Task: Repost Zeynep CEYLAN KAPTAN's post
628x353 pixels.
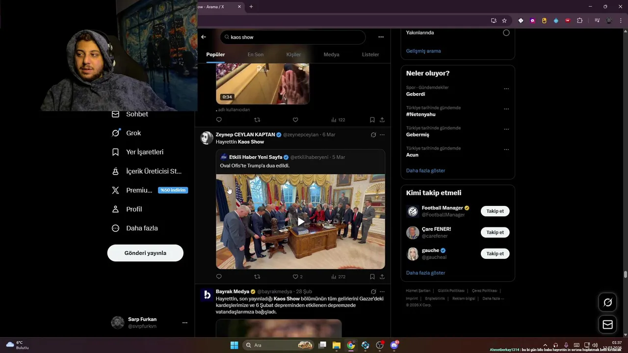Action: tap(257, 277)
